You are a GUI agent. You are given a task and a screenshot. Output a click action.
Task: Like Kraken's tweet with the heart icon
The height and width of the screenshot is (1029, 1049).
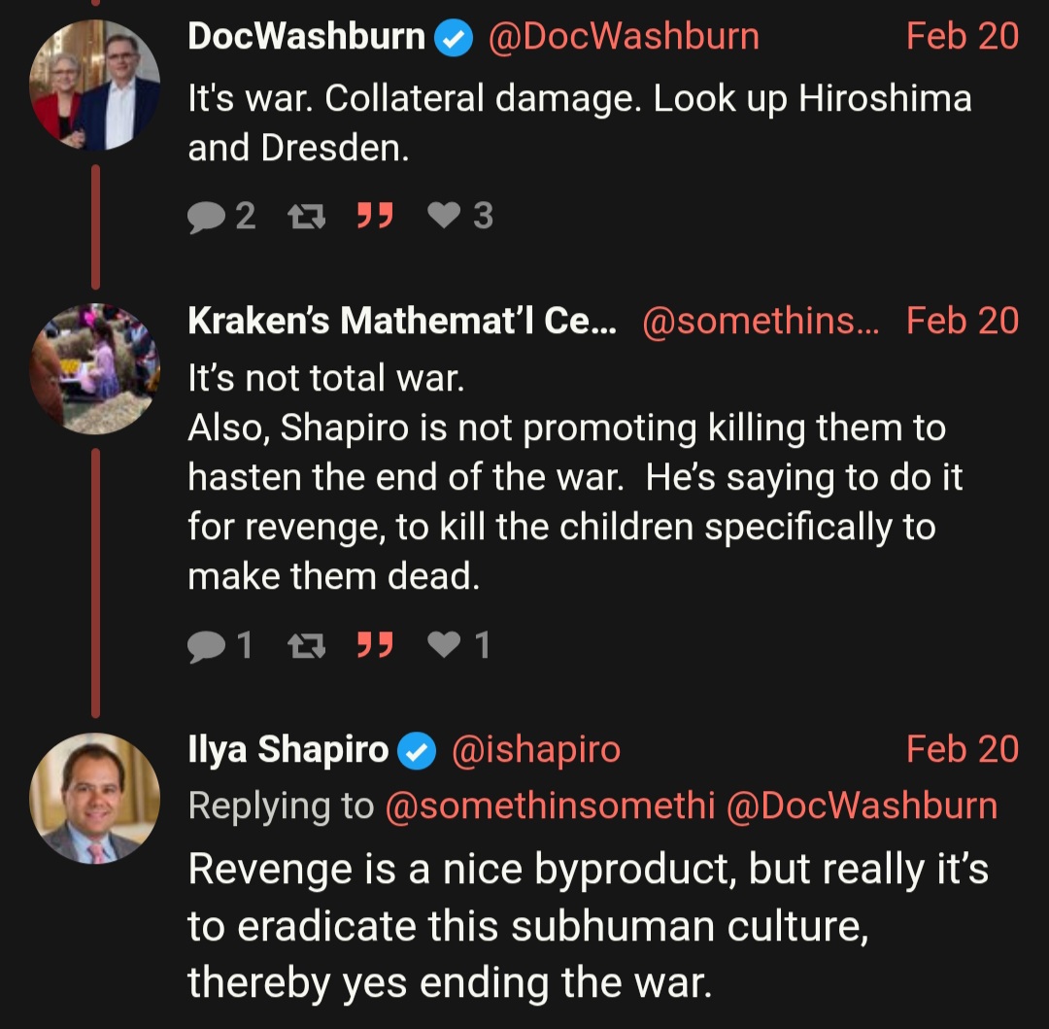point(444,645)
